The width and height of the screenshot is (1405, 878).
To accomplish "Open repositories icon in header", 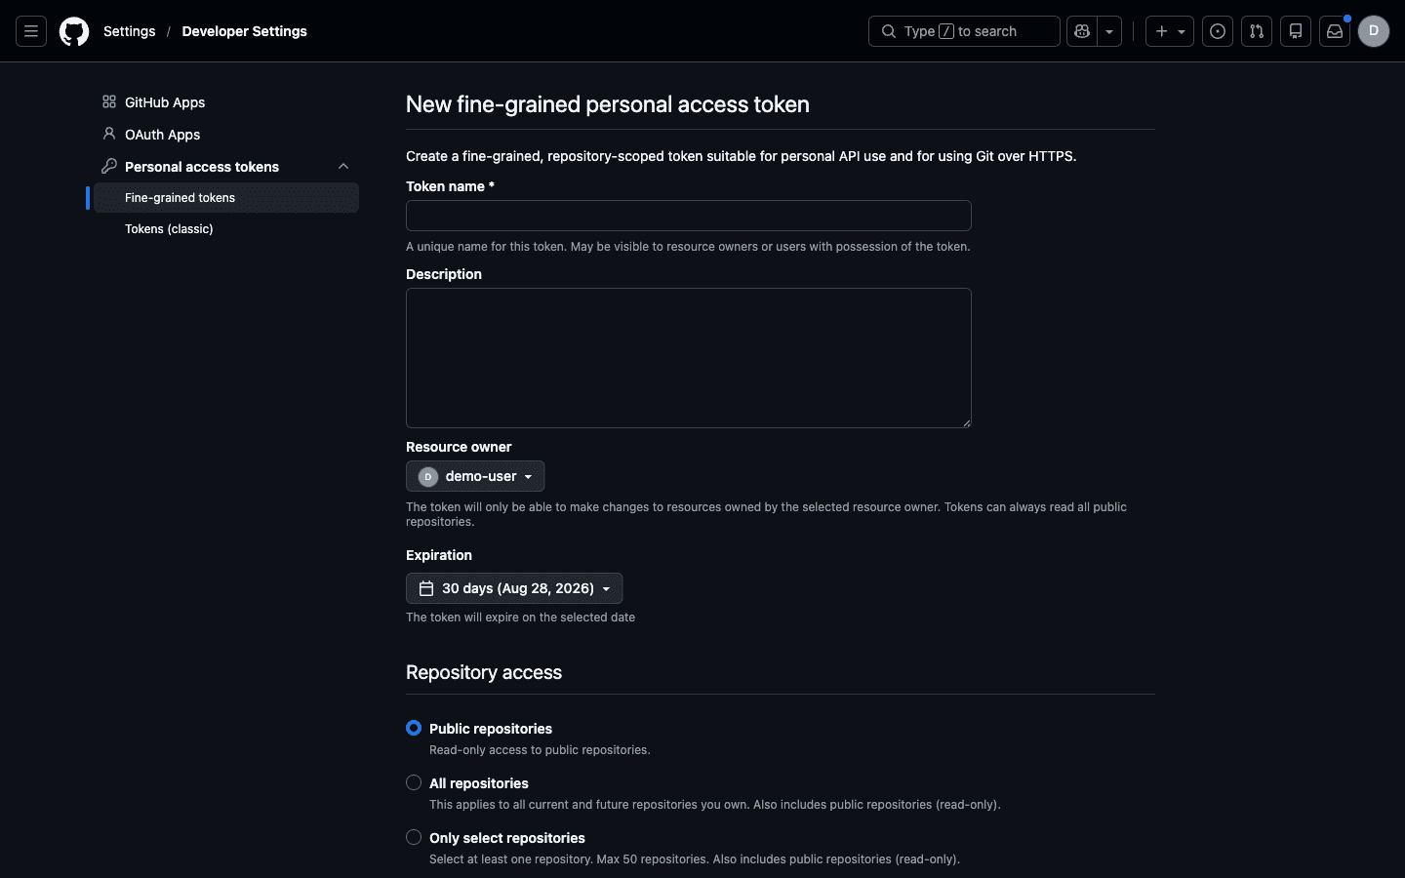I will tap(1296, 31).
